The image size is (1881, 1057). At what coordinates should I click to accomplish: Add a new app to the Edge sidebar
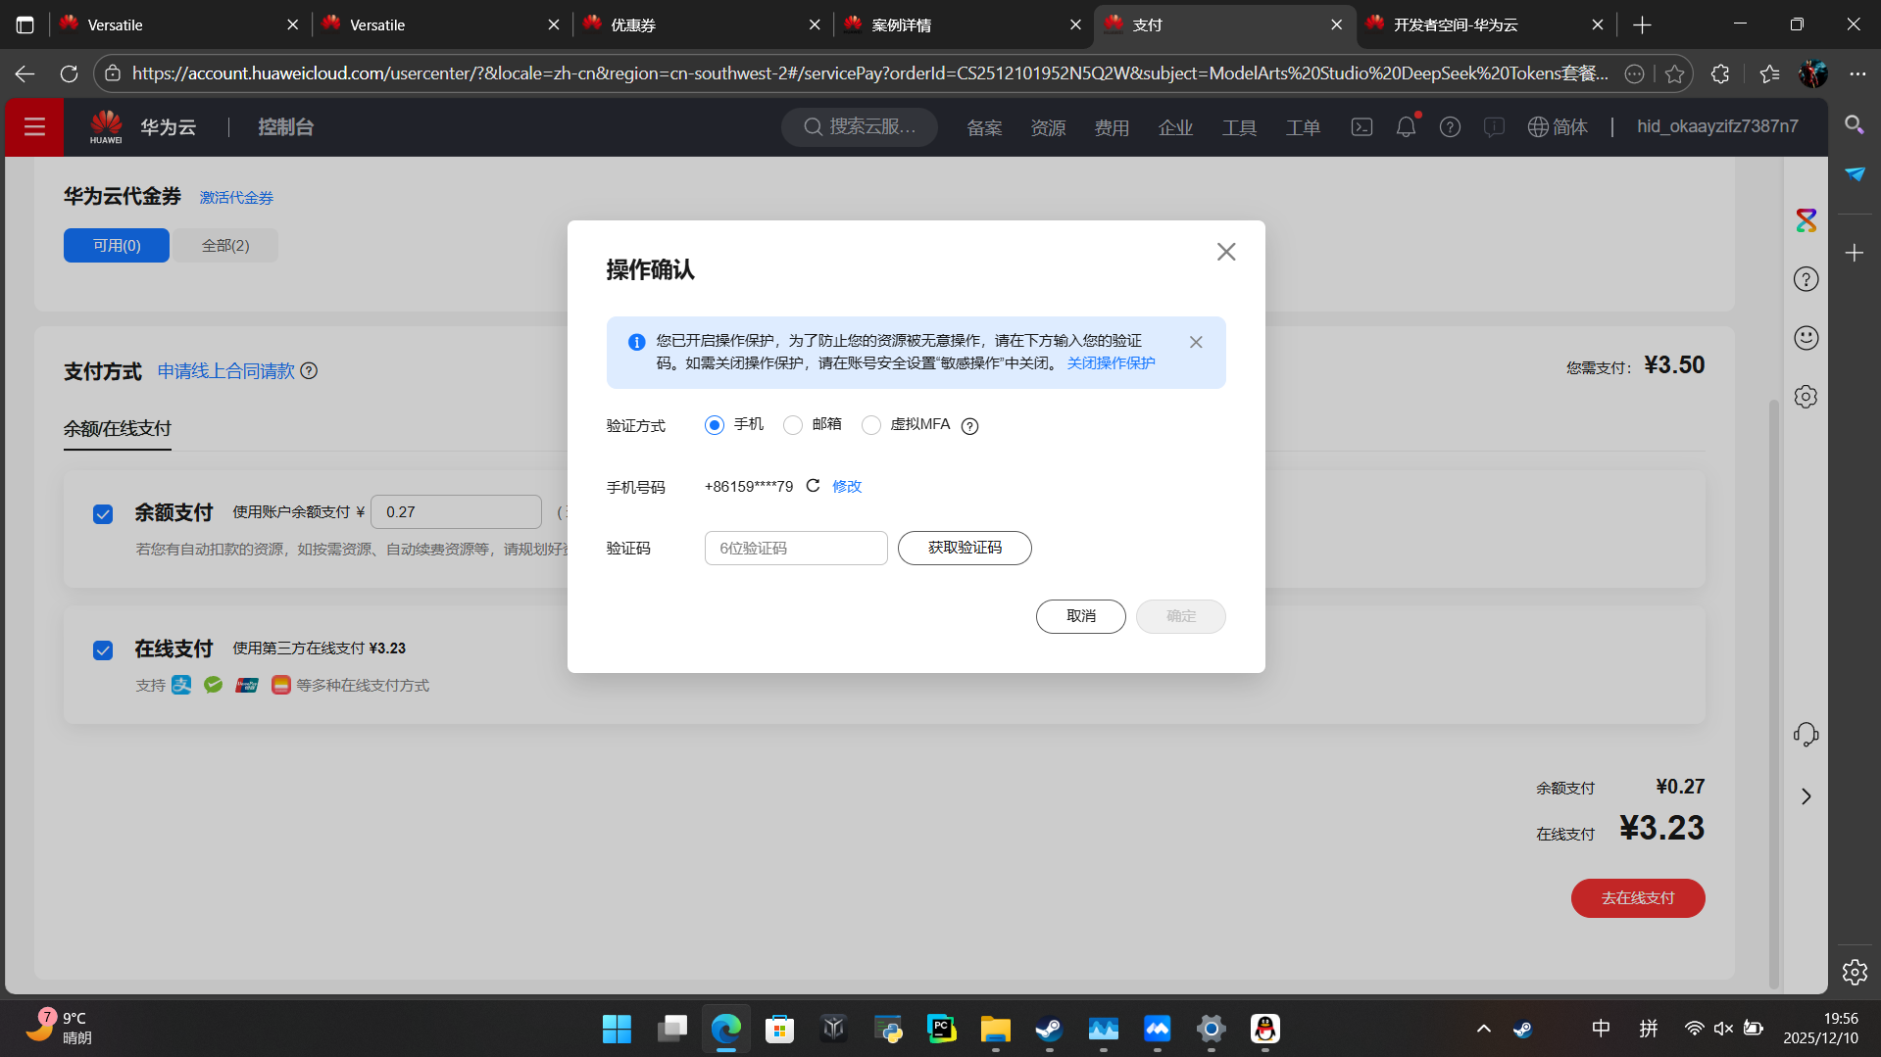coord(1854,253)
